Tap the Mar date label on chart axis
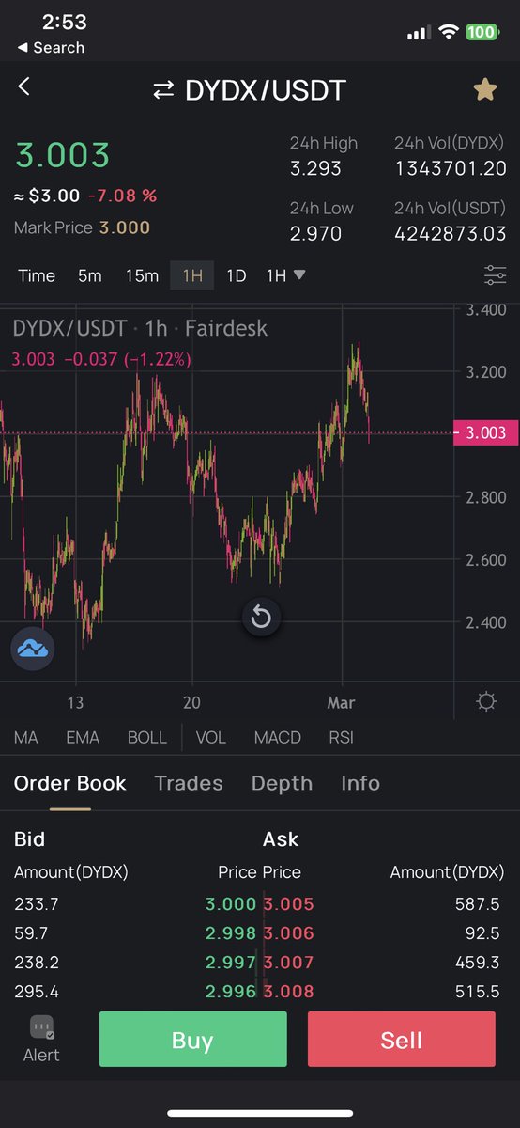The image size is (520, 1128). point(342,702)
